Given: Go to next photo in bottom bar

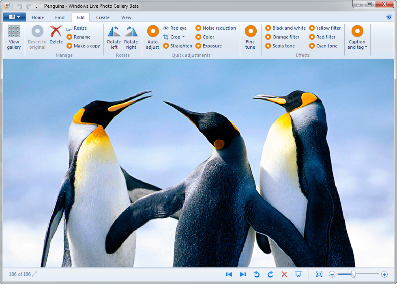Looking at the screenshot, I should pyautogui.click(x=243, y=274).
